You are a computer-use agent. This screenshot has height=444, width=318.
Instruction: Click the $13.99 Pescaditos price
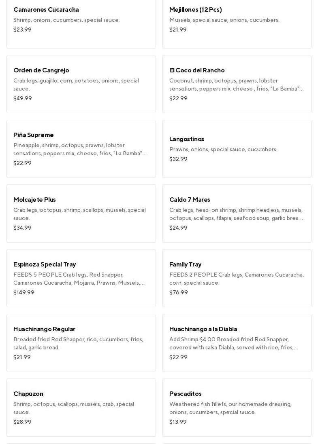pyautogui.click(x=178, y=422)
